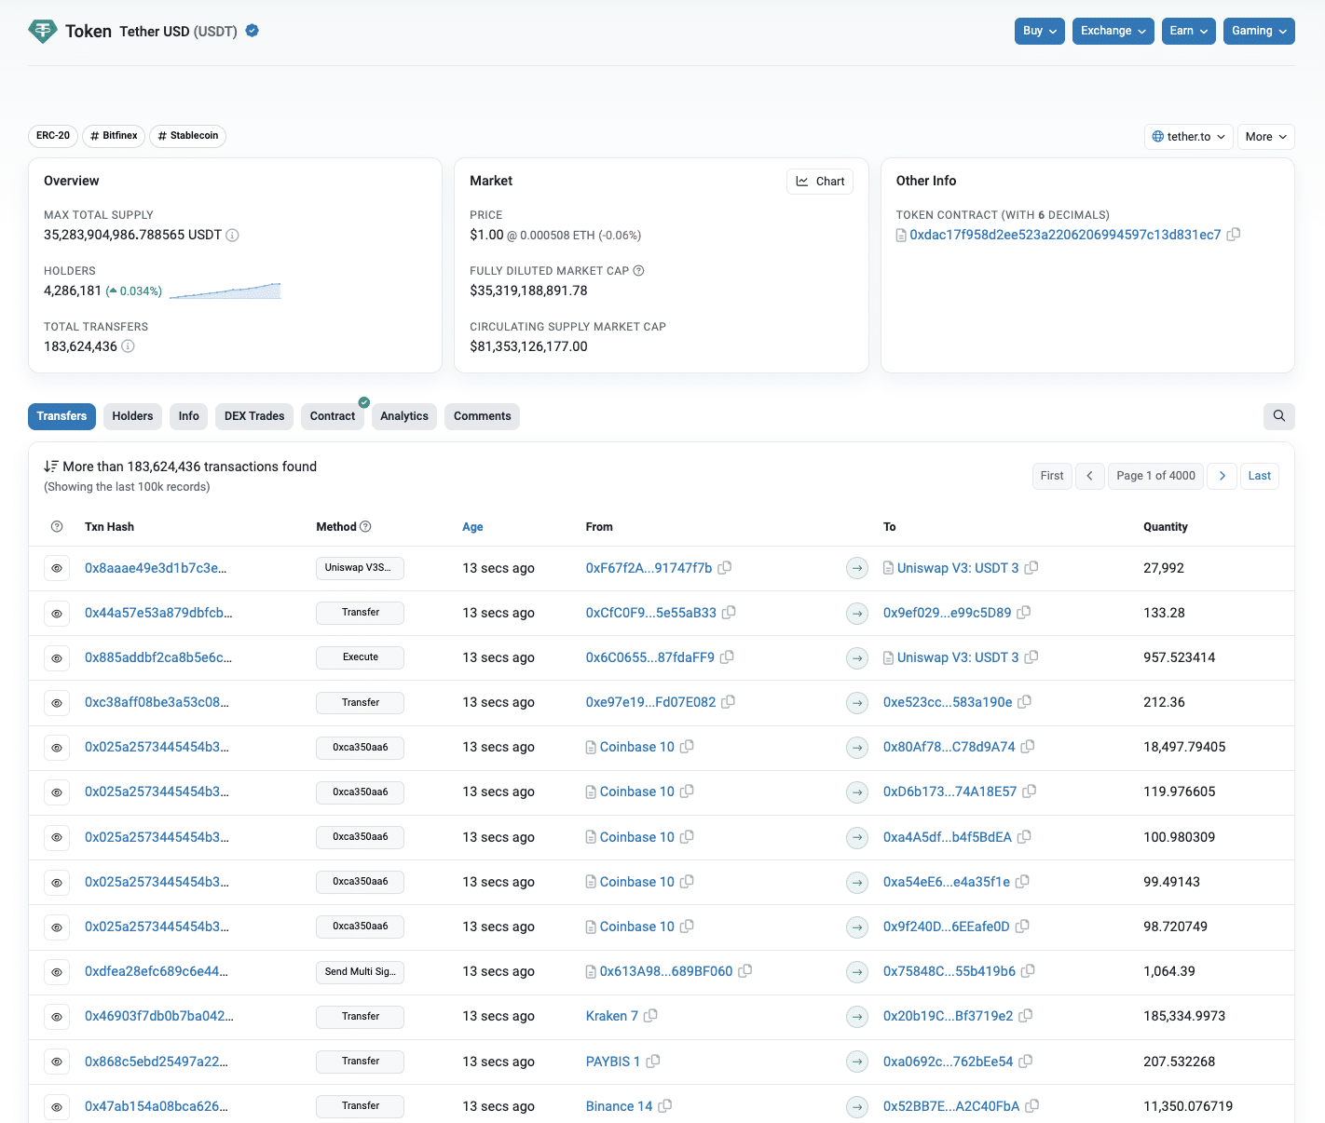Viewport: 1325px width, 1123px height.
Task: Click the info icon next to TOTAL TRANSFERS
Action: click(x=128, y=345)
